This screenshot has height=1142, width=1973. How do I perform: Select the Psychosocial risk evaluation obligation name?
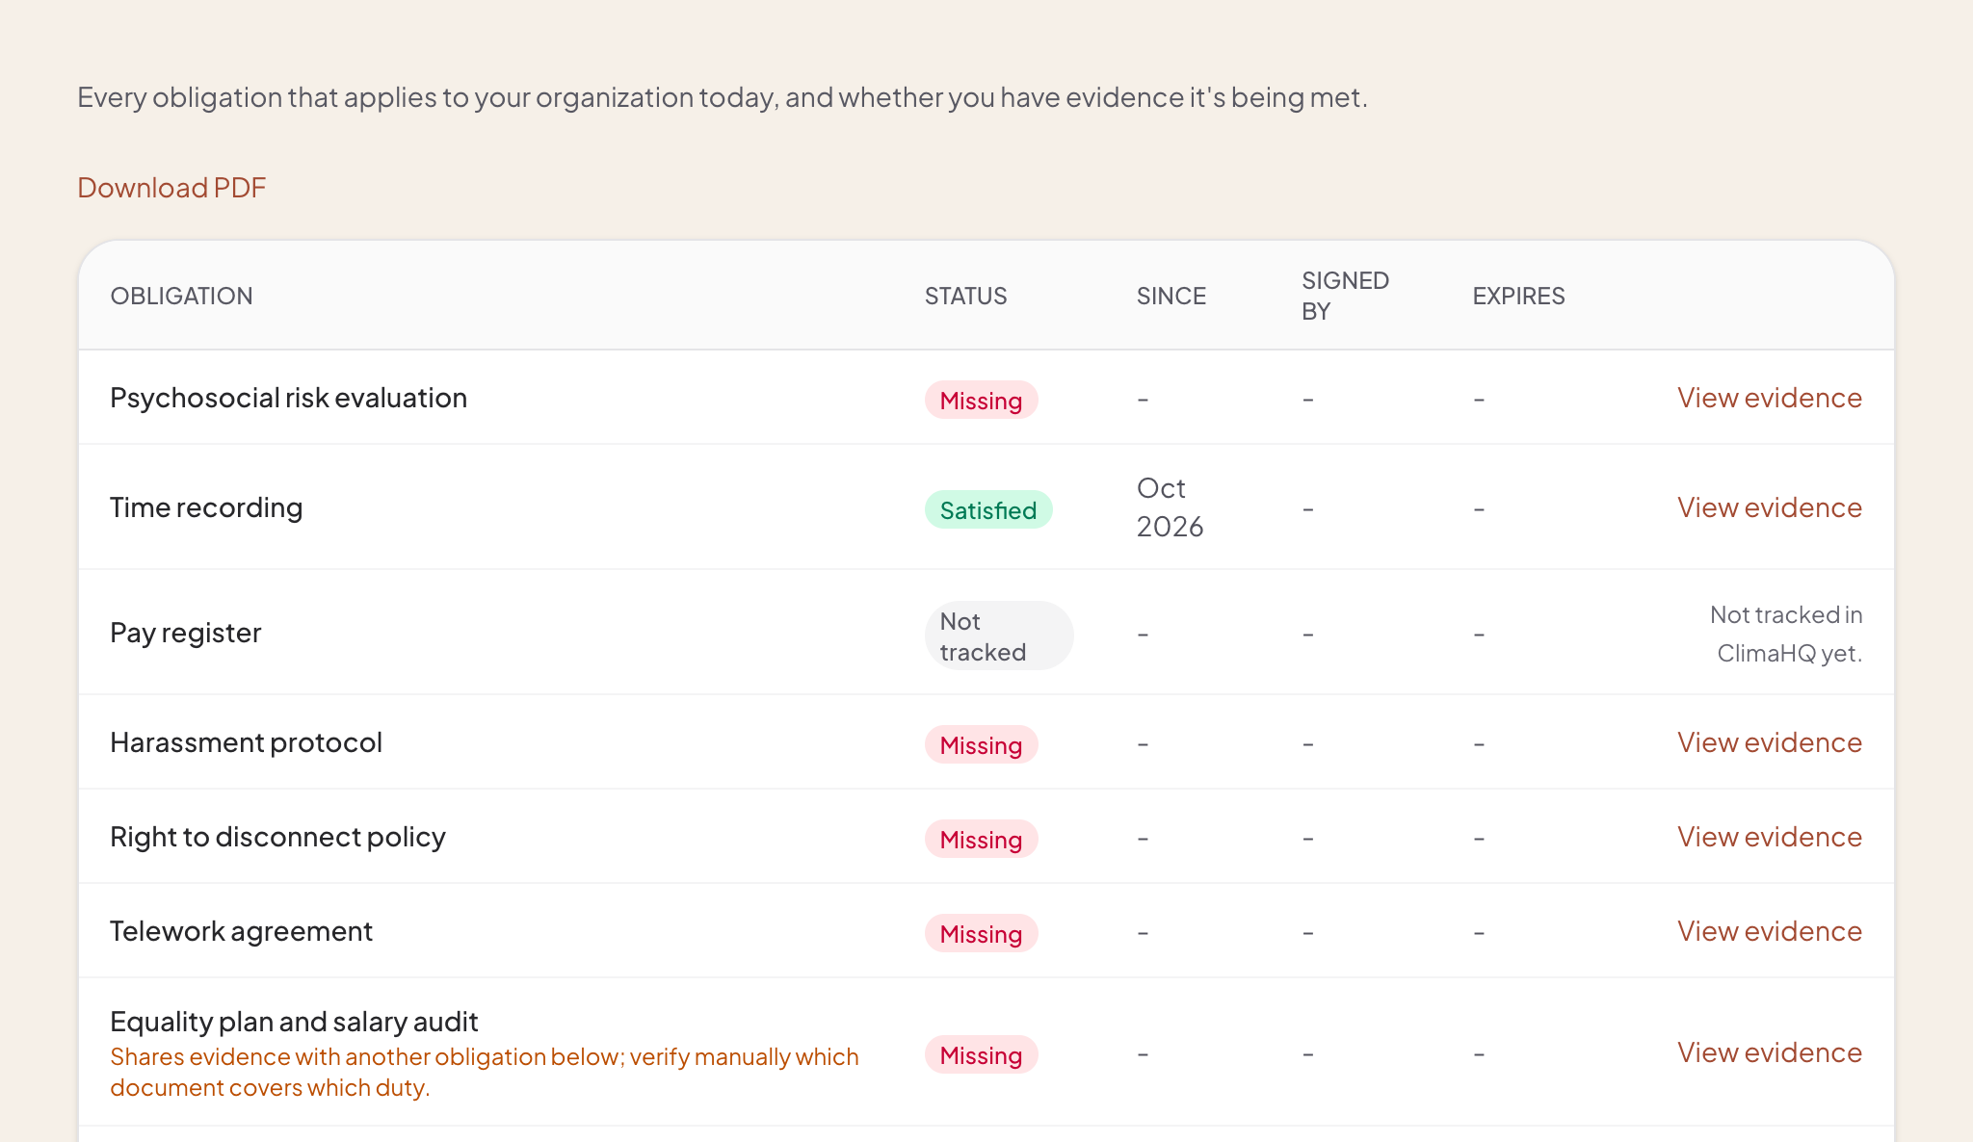[x=288, y=398]
